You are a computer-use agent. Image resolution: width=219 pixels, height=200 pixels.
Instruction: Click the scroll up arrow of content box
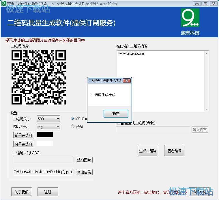pos(207,54)
